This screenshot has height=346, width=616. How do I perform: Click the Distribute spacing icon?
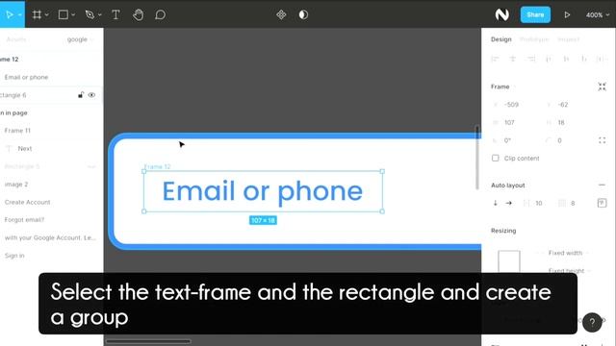[x=601, y=59]
